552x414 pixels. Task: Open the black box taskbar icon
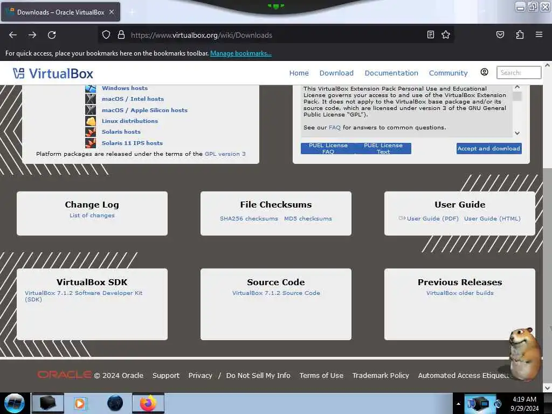pyautogui.click(x=48, y=403)
